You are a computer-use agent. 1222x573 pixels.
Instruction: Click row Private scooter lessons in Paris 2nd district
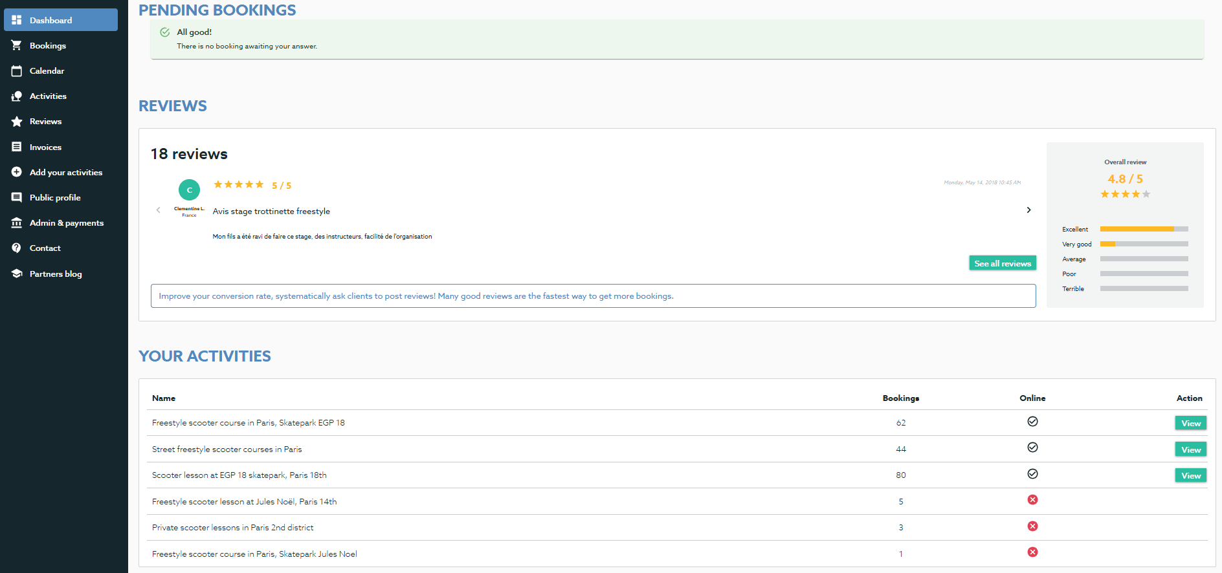point(677,528)
